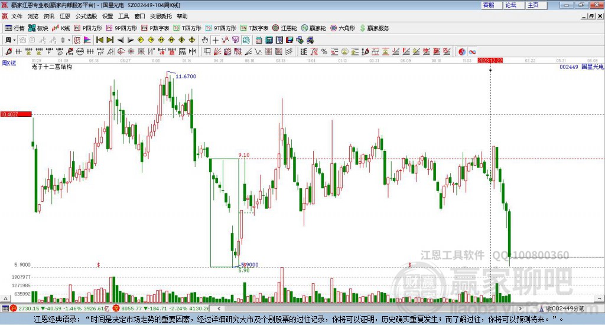Open the T四方形 tool
Screen dimensions: 605x325
click(187, 28)
